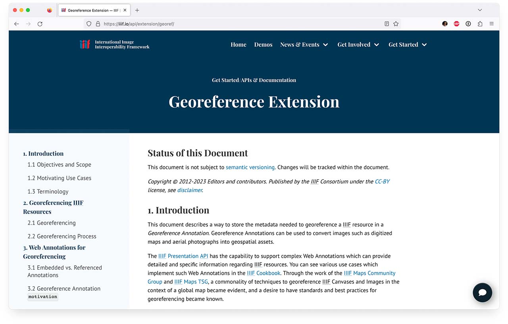508x324 pixels.
Task: Click the site lock padlock icon
Action: pos(98,24)
